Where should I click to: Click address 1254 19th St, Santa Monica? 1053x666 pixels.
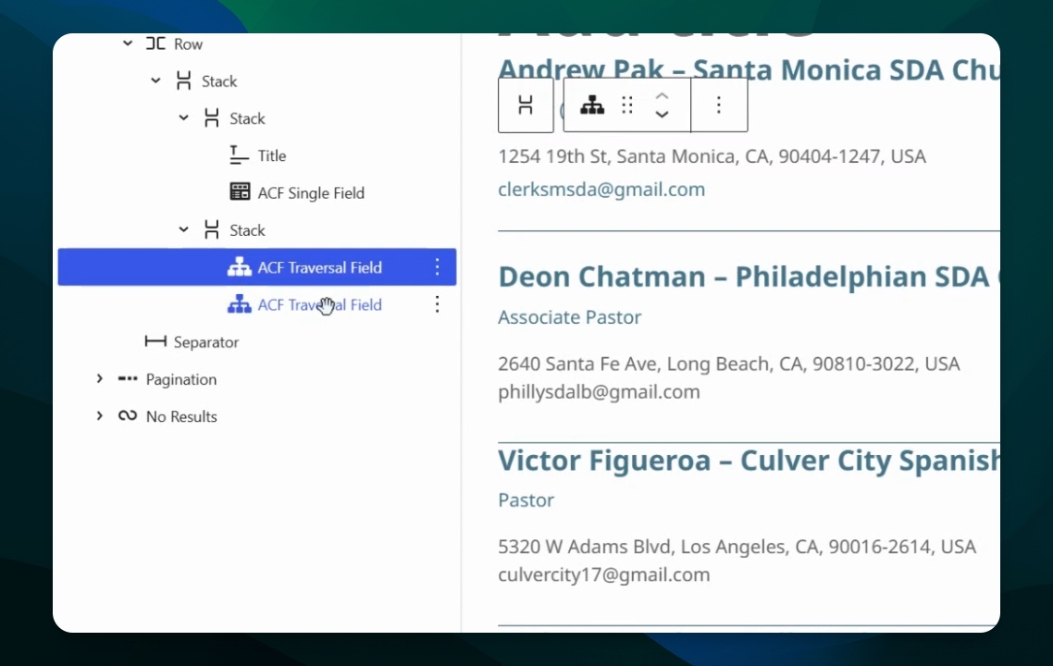712,156
